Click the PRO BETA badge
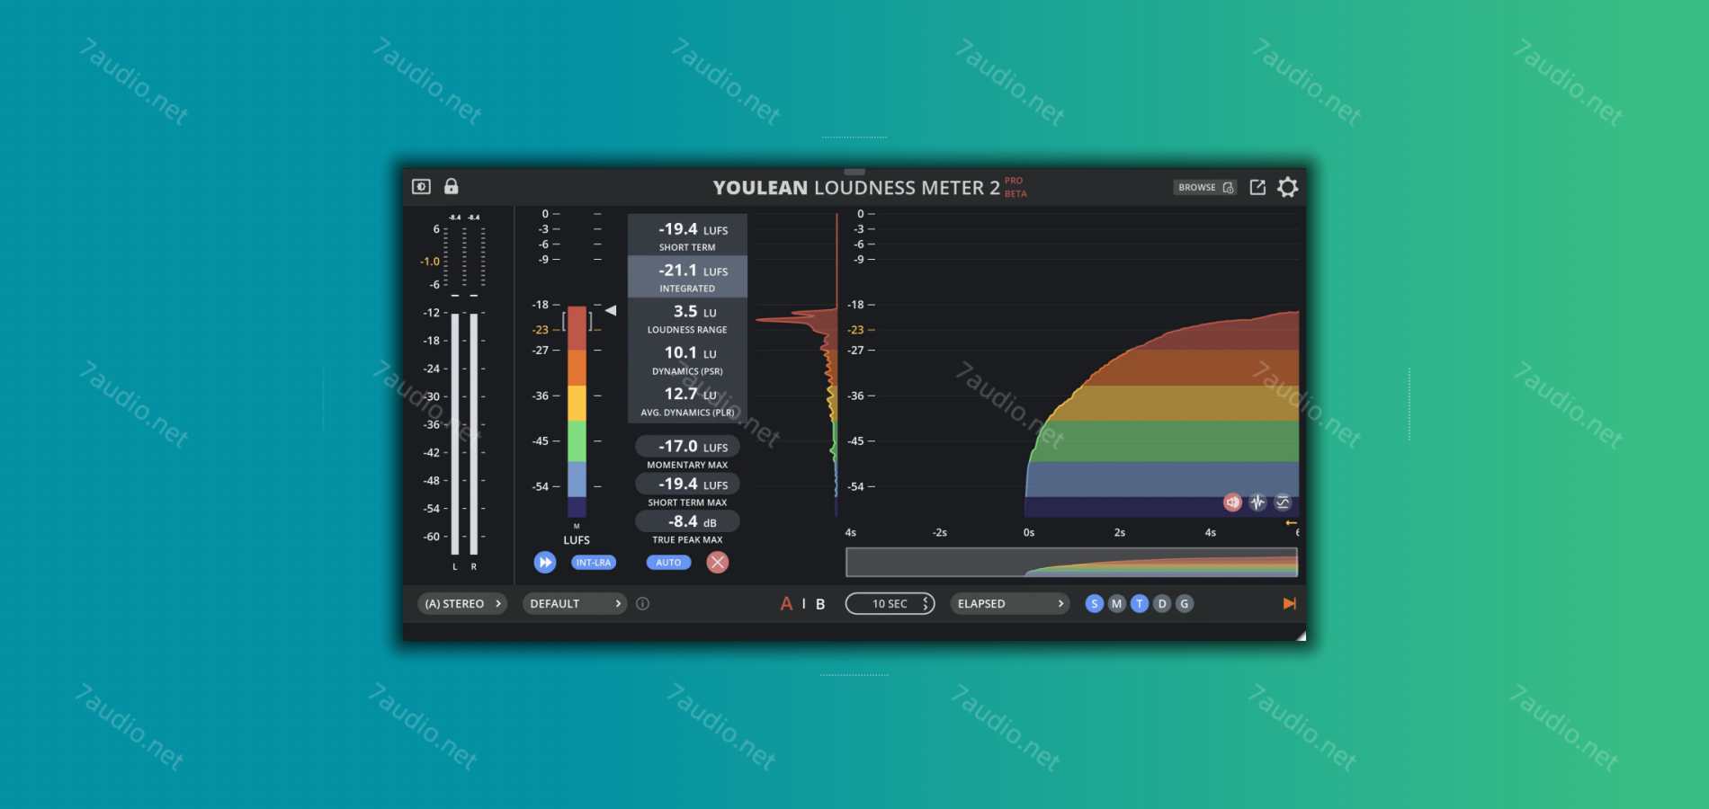The width and height of the screenshot is (1709, 809). pyautogui.click(x=1015, y=187)
